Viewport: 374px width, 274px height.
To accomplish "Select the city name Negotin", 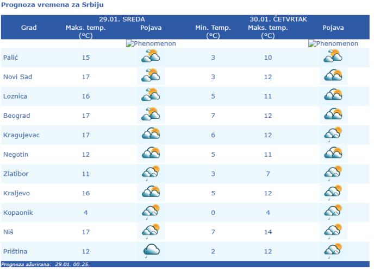I will click(16, 155).
